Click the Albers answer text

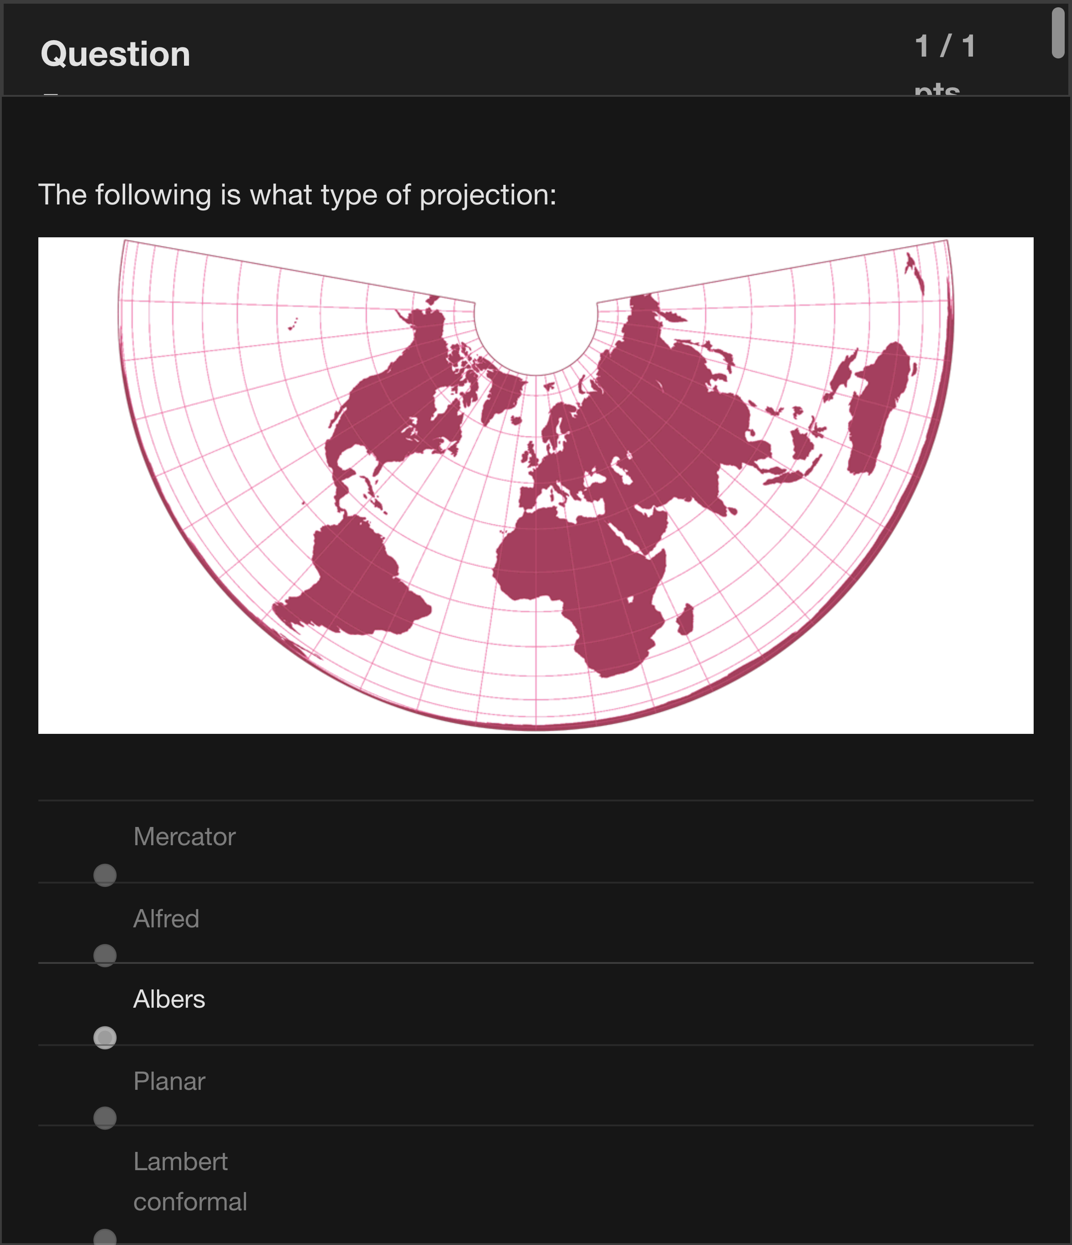click(169, 999)
